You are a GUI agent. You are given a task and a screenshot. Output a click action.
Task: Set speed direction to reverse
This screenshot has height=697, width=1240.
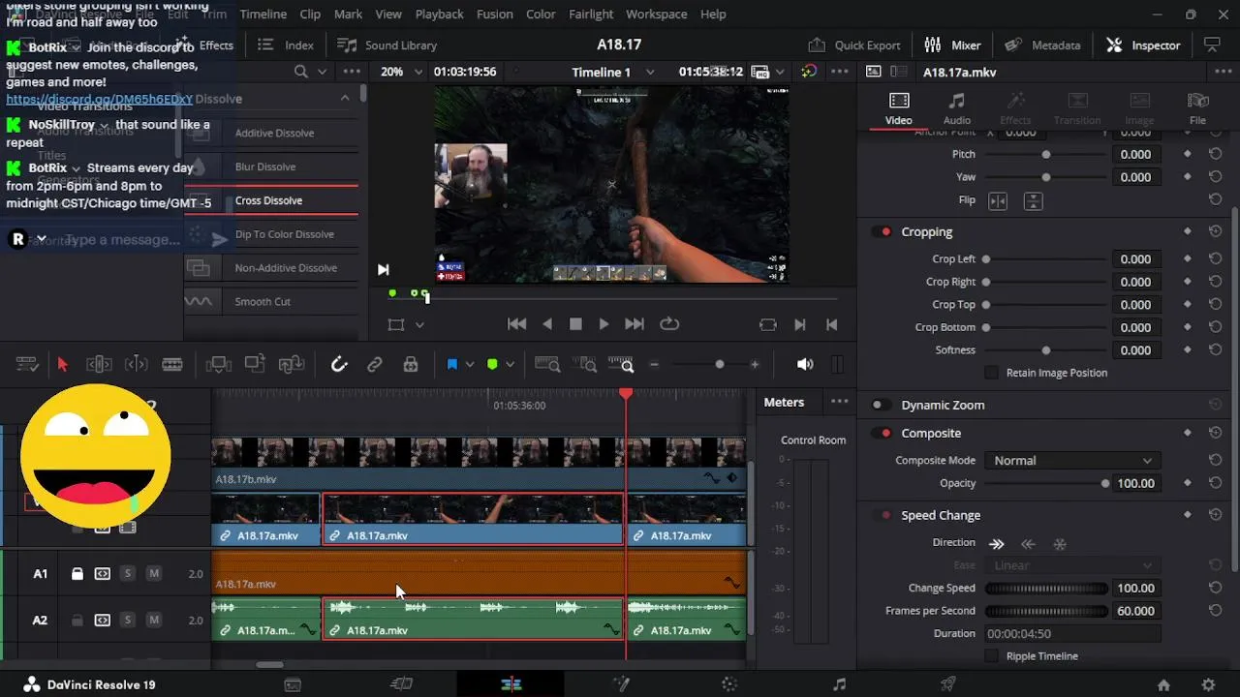1029,544
